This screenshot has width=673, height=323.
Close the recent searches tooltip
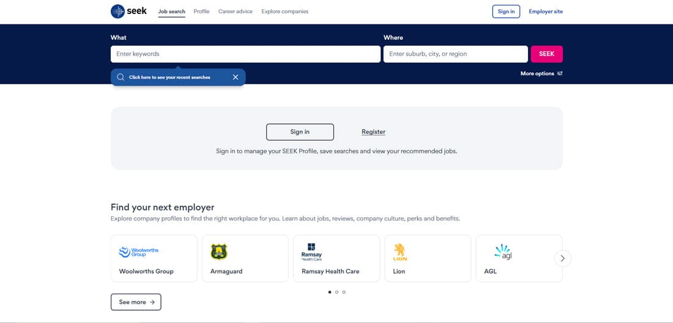(x=235, y=77)
